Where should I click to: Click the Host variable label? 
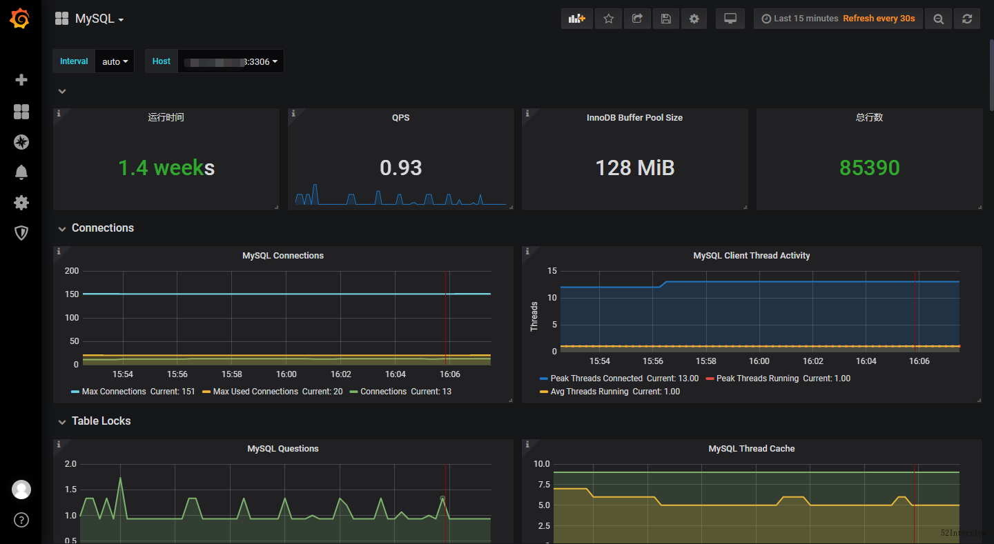point(162,61)
